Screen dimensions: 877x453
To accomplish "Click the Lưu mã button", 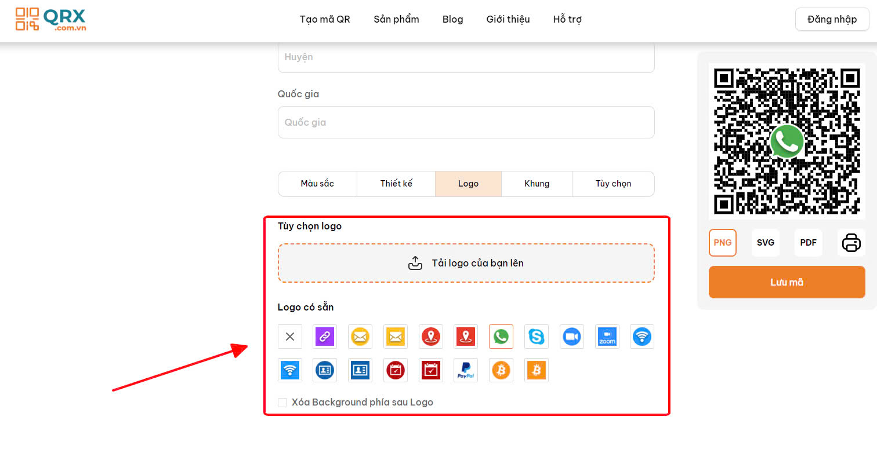I will click(787, 282).
